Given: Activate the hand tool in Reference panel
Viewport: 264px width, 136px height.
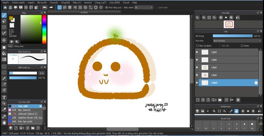Looking at the screenshot, I should (x=236, y=111).
